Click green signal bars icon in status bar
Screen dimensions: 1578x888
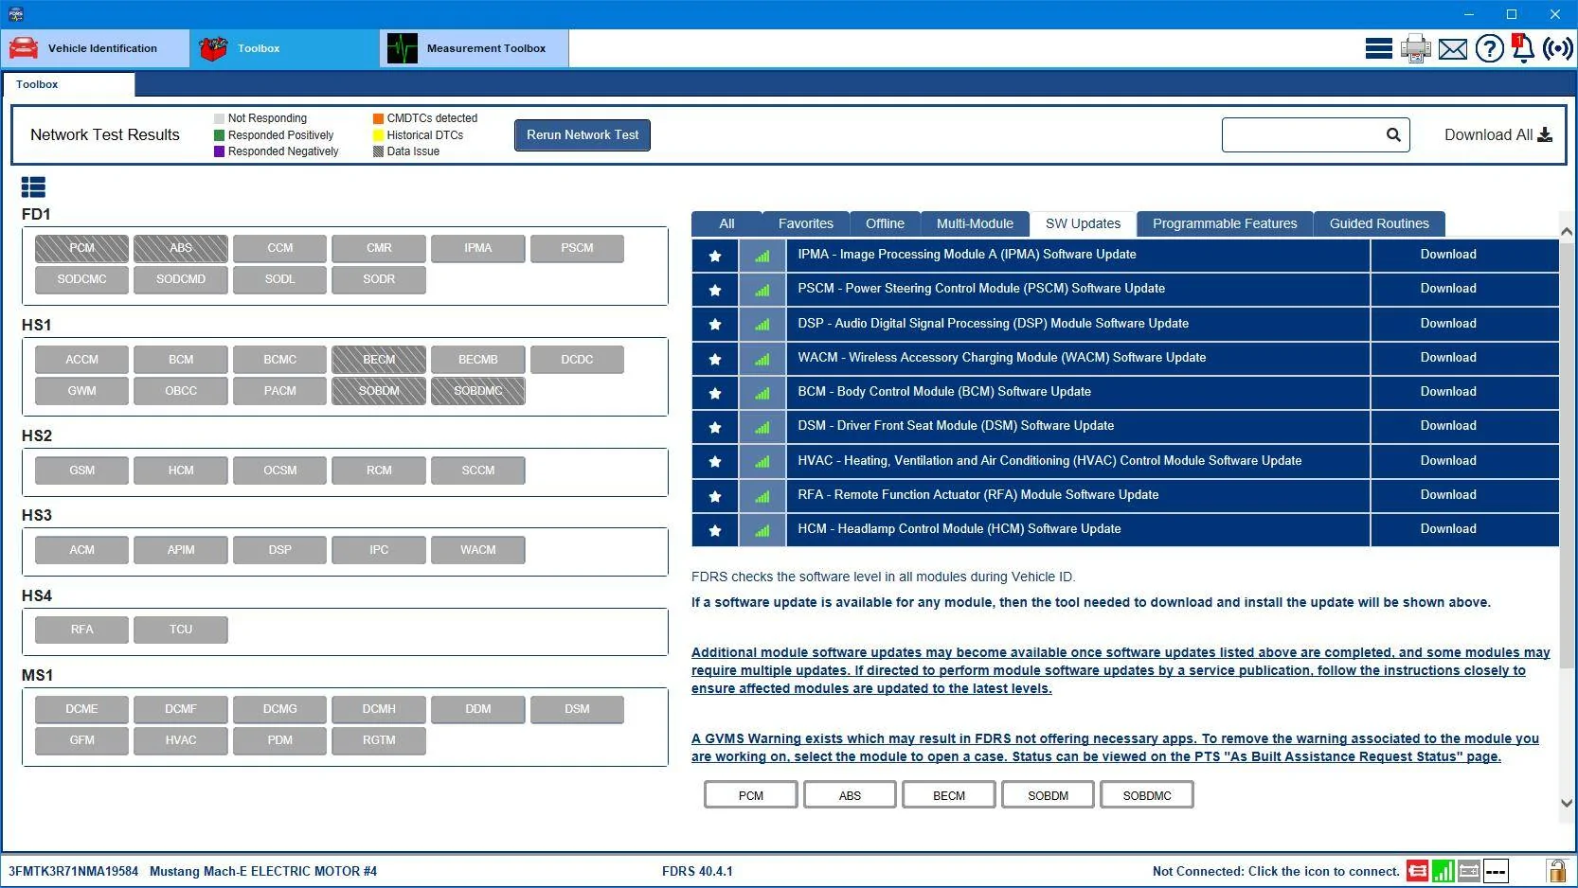tap(1443, 871)
